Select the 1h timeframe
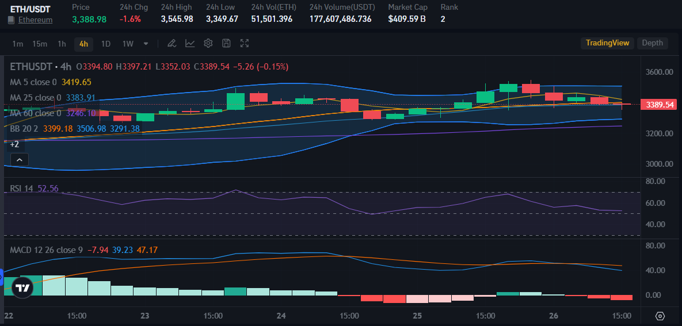Viewport: 682px width, 326px height. pyautogui.click(x=62, y=44)
